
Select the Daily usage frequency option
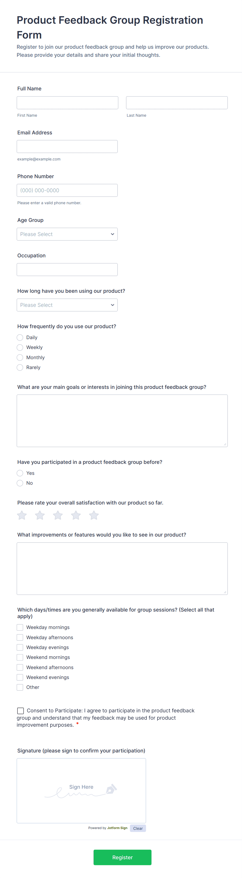click(x=20, y=337)
